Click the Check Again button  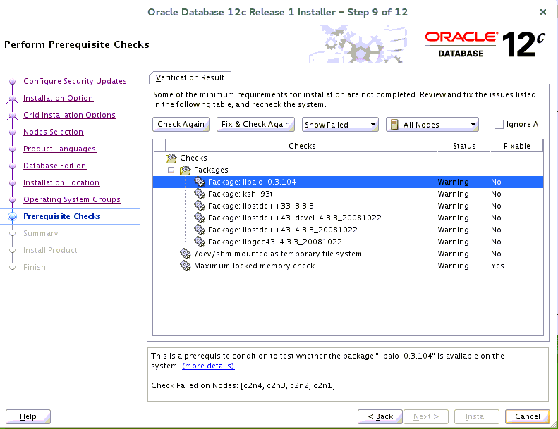point(181,125)
